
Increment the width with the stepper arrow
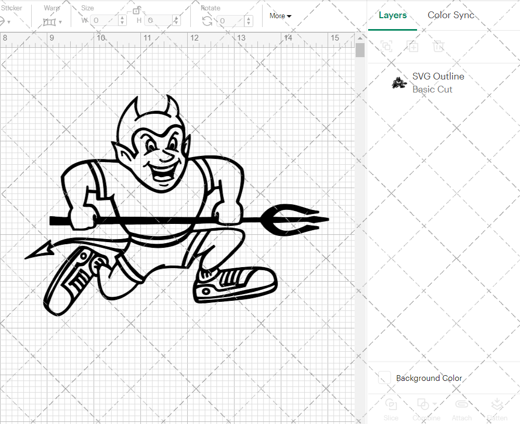122,17
